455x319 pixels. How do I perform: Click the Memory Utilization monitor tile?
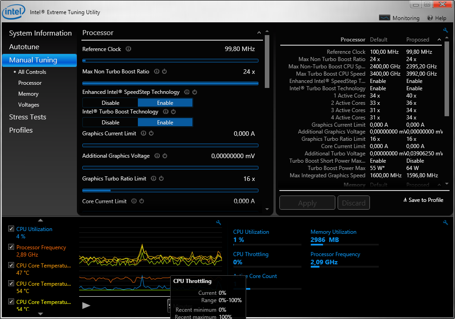(344, 237)
